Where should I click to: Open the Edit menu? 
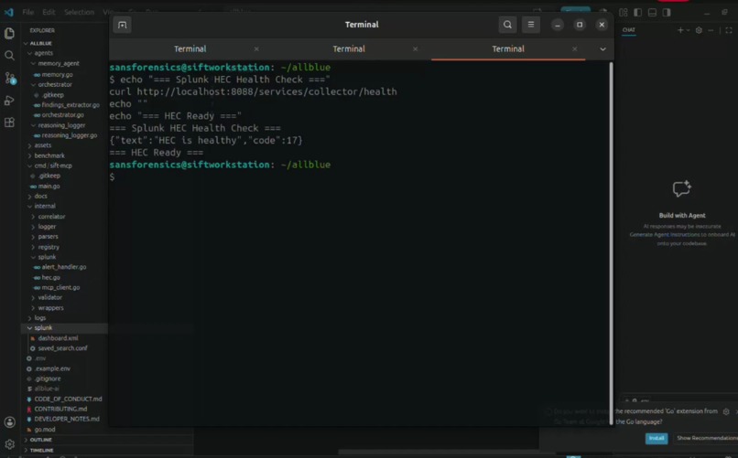point(49,12)
